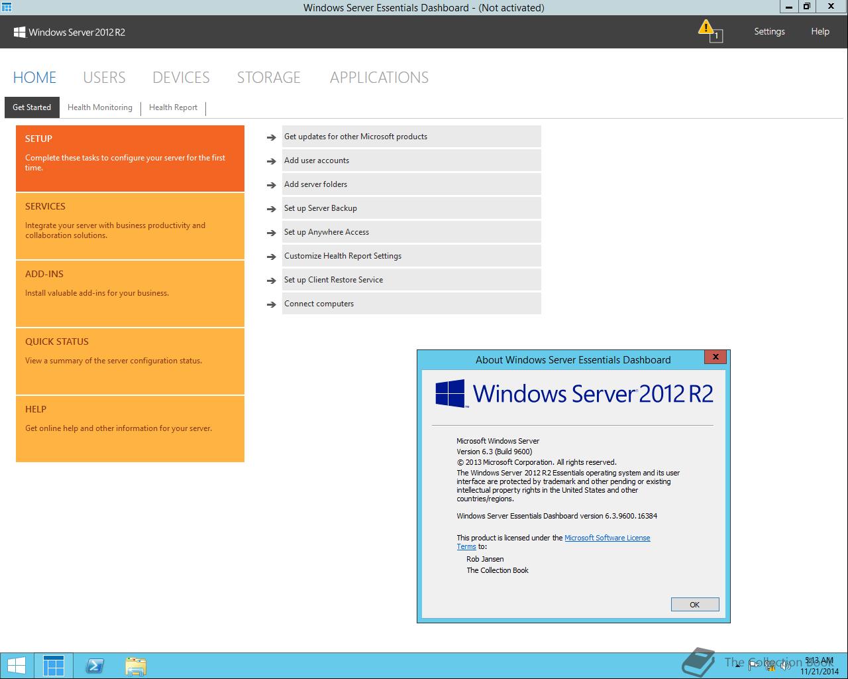Screen dimensions: 848x679
Task: Click arrow beside Set up Client Restore Service
Action: click(271, 280)
